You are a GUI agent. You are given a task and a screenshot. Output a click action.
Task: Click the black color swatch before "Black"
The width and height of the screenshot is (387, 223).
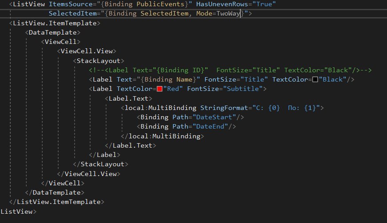(x=315, y=79)
